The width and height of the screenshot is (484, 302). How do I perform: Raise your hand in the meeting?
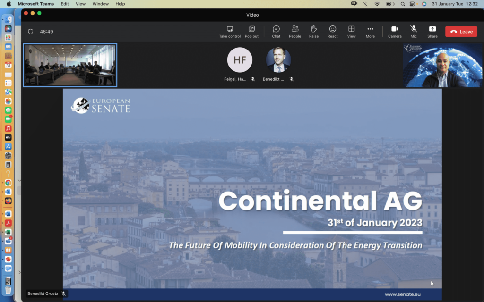(x=314, y=32)
